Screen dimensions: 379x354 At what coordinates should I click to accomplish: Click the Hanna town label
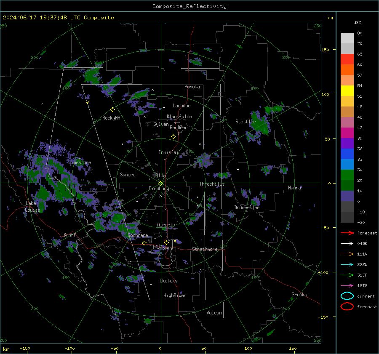coord(294,188)
